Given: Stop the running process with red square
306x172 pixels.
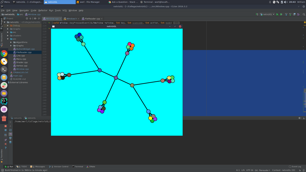Looking at the screenshot, I should click(6, 126).
